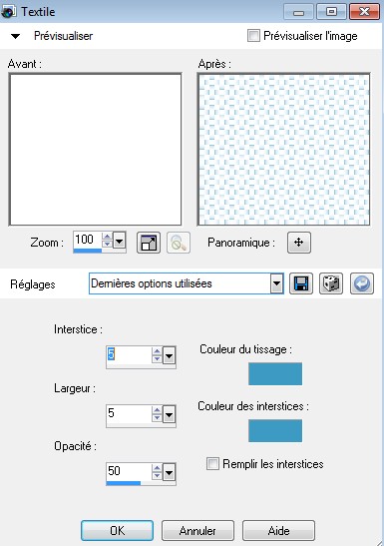Click the Largeur number input field
Screen dimensions: 384x546
click(129, 413)
